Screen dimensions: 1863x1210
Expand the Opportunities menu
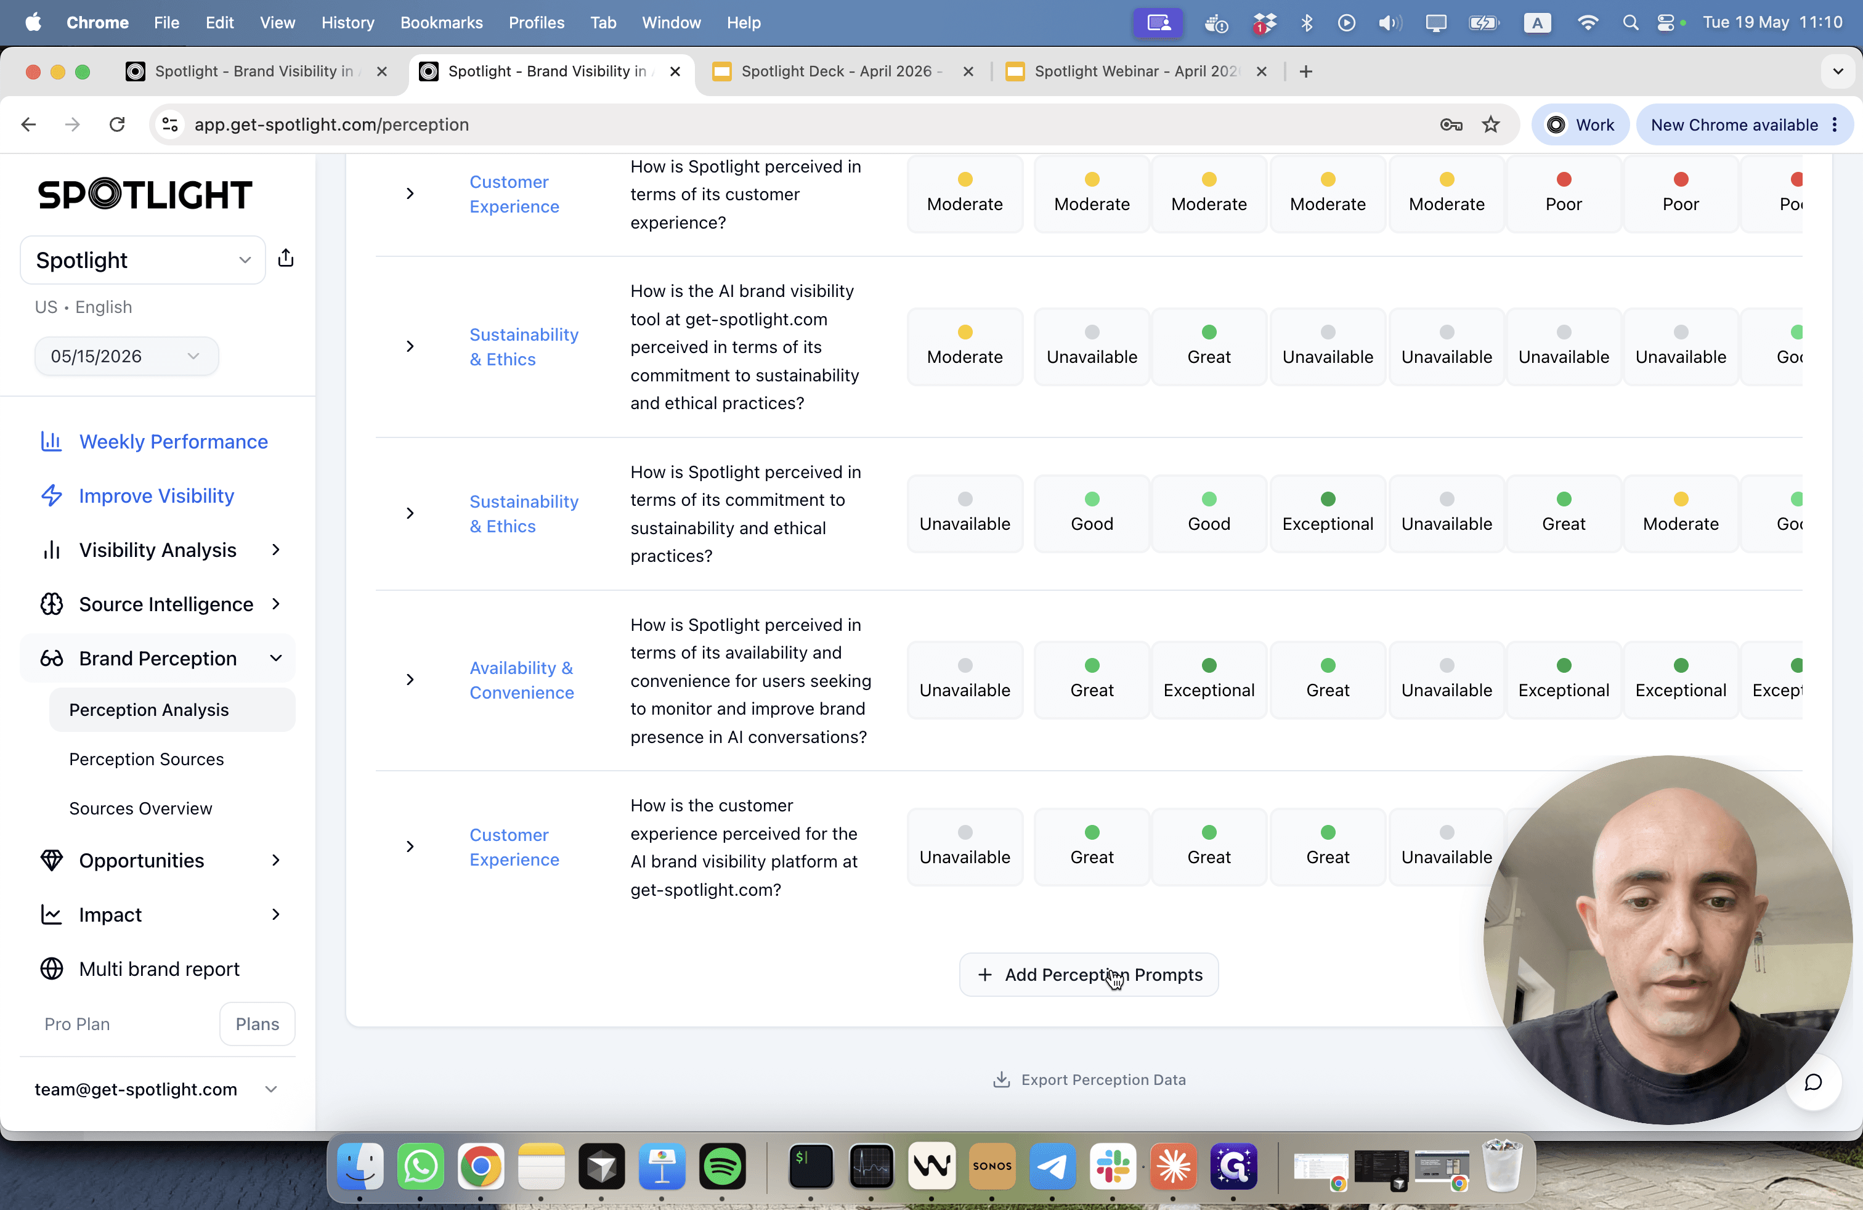point(159,860)
